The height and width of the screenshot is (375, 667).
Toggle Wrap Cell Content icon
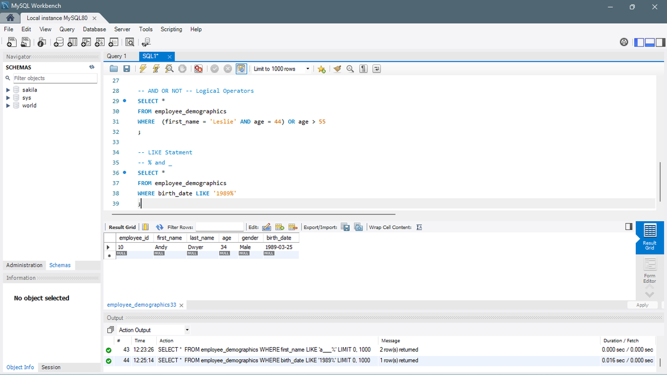(x=419, y=227)
